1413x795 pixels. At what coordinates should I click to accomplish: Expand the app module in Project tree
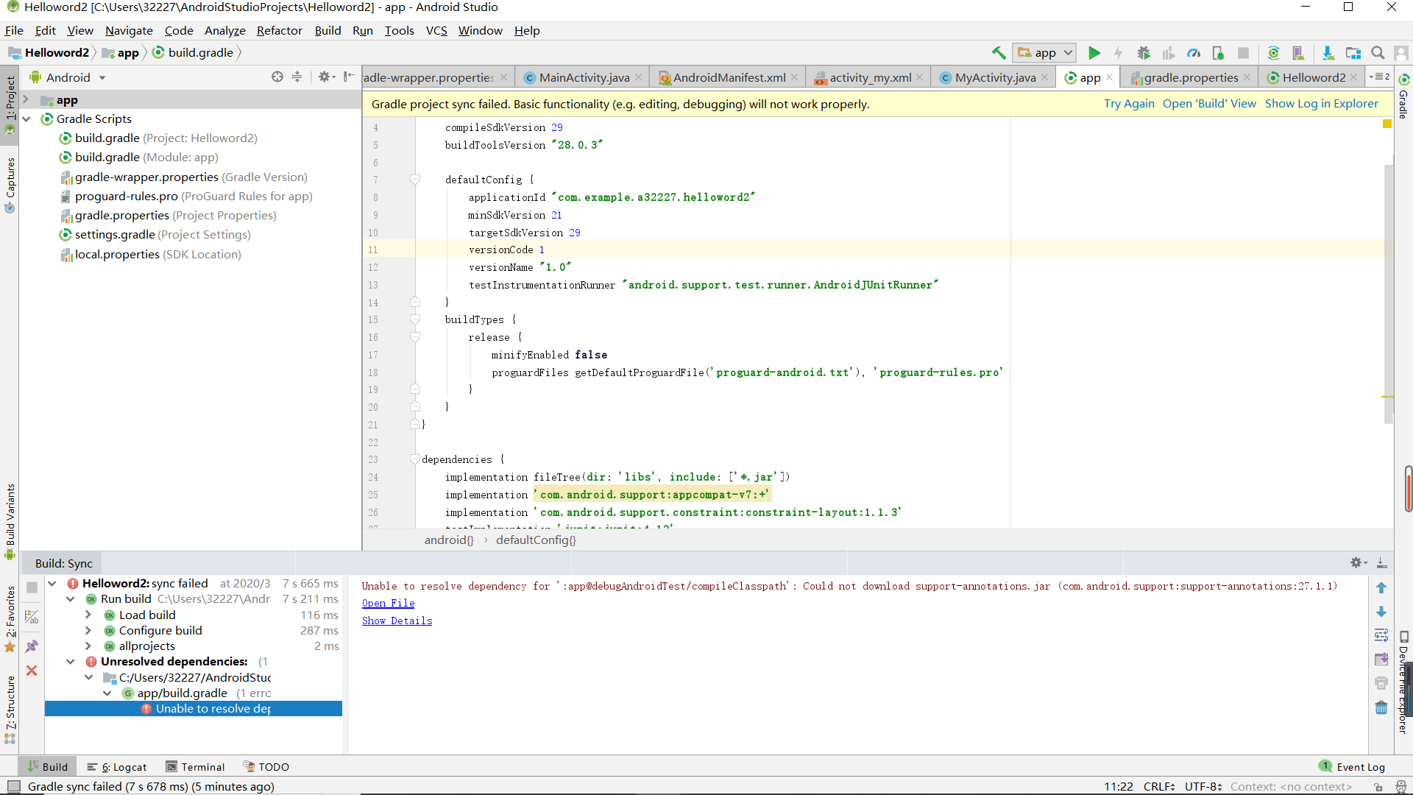[26, 99]
